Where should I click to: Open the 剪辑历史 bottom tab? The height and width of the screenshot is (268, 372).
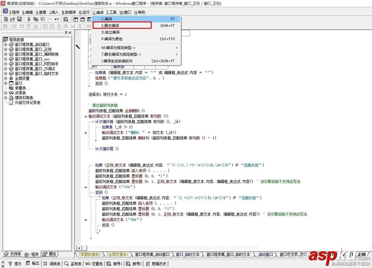[x=156, y=264]
